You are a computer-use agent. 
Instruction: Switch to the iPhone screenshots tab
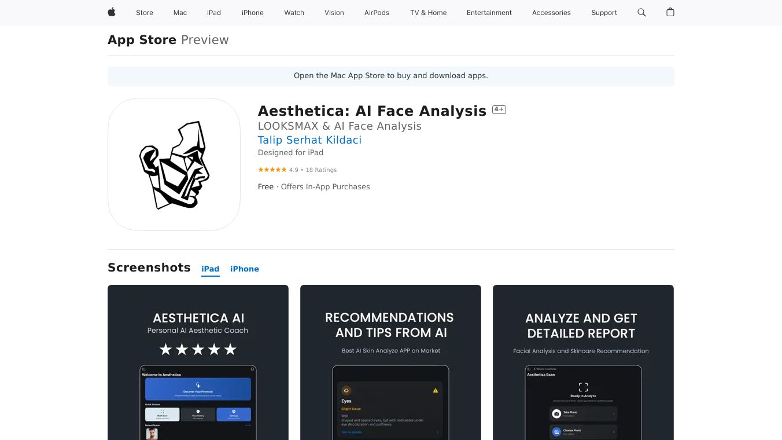pyautogui.click(x=245, y=269)
